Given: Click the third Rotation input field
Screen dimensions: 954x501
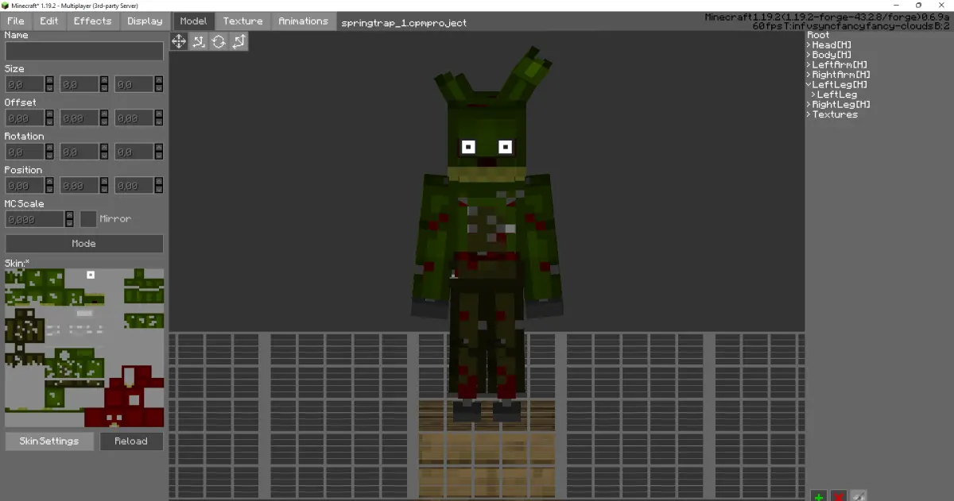Looking at the screenshot, I should [x=134, y=152].
